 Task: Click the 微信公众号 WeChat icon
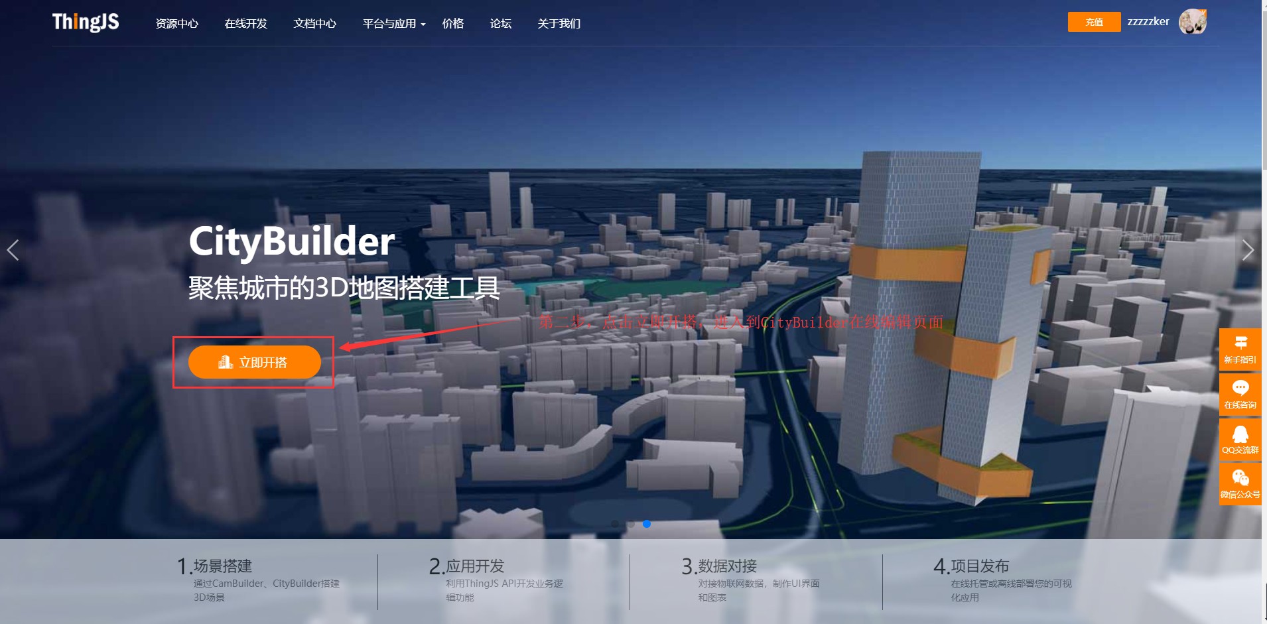point(1240,483)
